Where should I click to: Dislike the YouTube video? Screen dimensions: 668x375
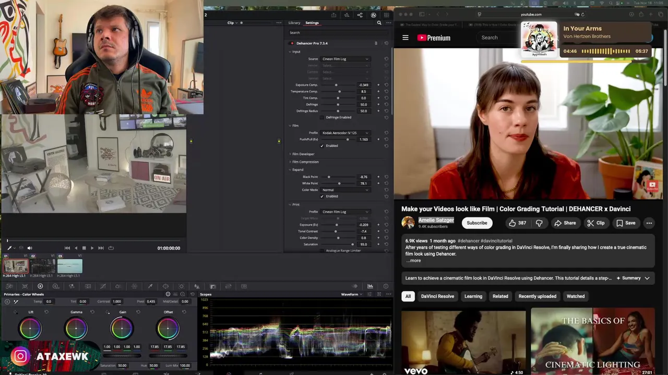click(539, 223)
